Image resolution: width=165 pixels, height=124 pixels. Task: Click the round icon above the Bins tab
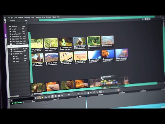click(5, 22)
